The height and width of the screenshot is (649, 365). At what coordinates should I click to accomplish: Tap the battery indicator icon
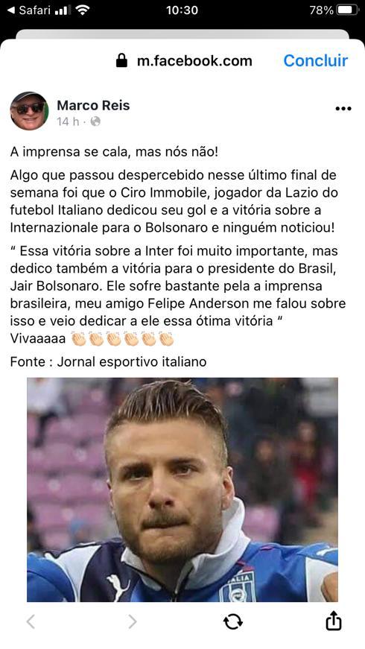pos(347,10)
